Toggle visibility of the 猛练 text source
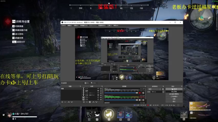 (x=98, y=91)
